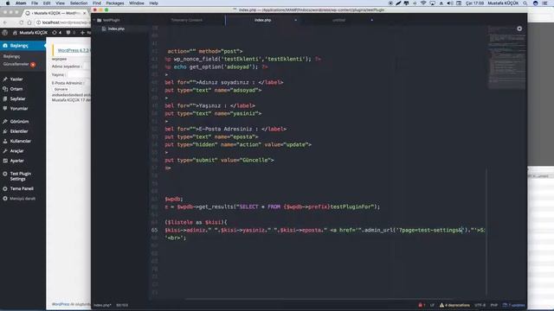This screenshot has height=311, width=554.
Task: Open the File menu
Action: (x=35, y=3)
